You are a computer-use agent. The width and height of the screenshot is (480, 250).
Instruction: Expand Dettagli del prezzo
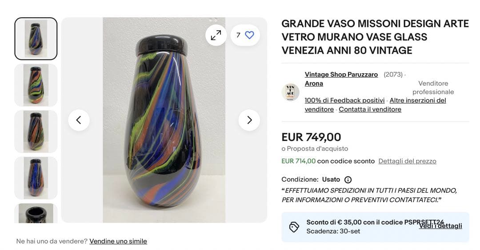click(407, 161)
